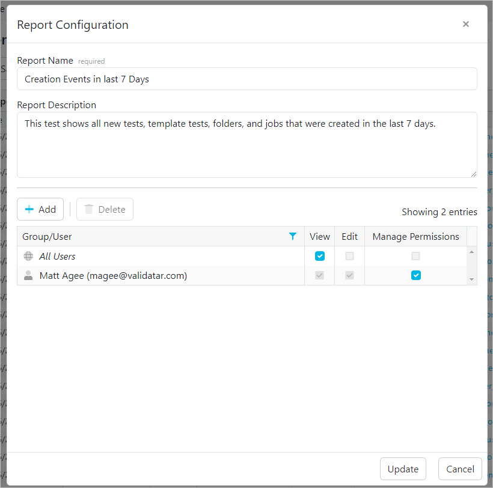Click the Group/User column header
This screenshot has width=493, height=488.
pyautogui.click(x=161, y=236)
